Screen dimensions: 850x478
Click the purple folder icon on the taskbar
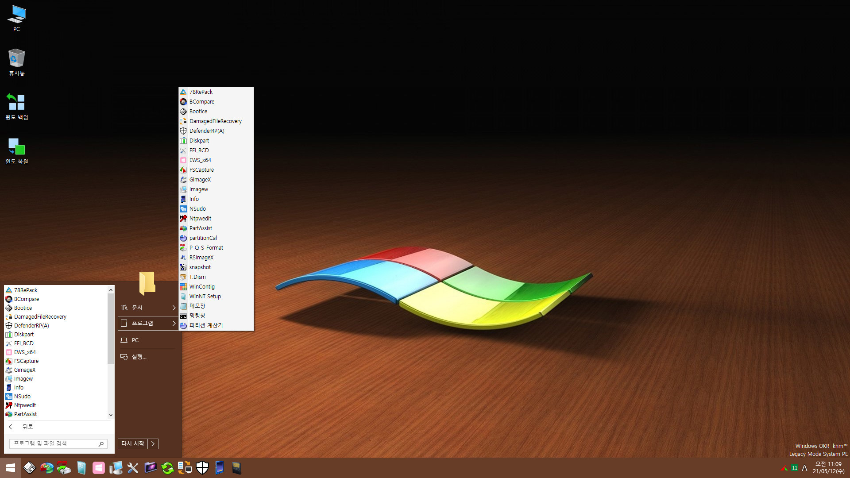(x=151, y=467)
